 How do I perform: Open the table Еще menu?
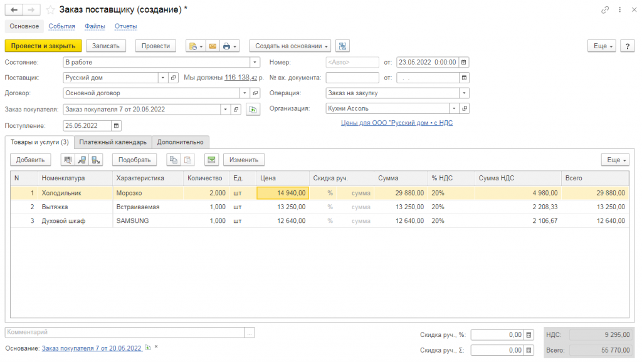[x=616, y=160]
